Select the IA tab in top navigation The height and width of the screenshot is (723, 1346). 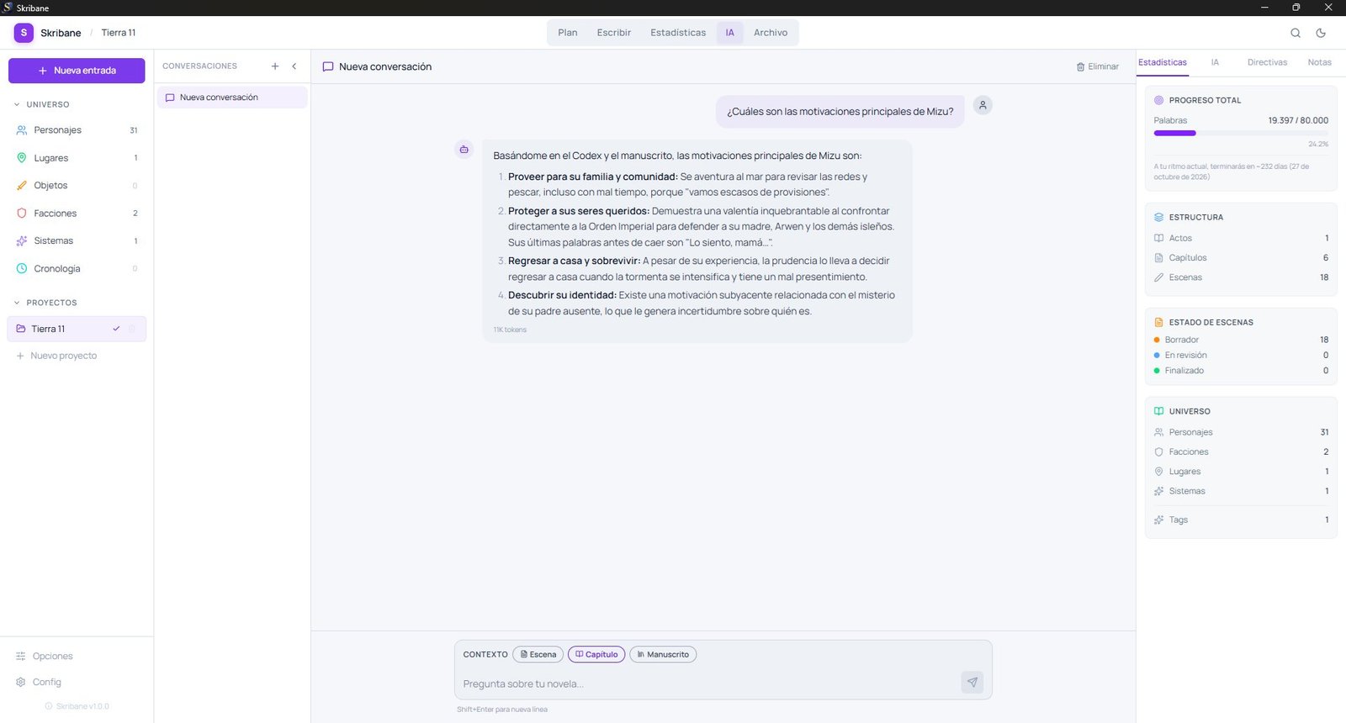730,33
